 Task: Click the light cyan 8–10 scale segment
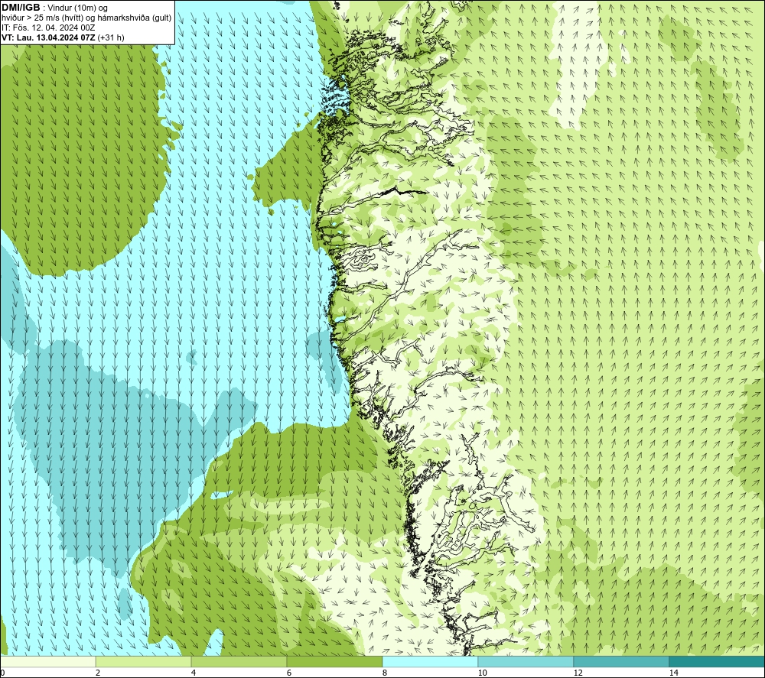point(430,661)
